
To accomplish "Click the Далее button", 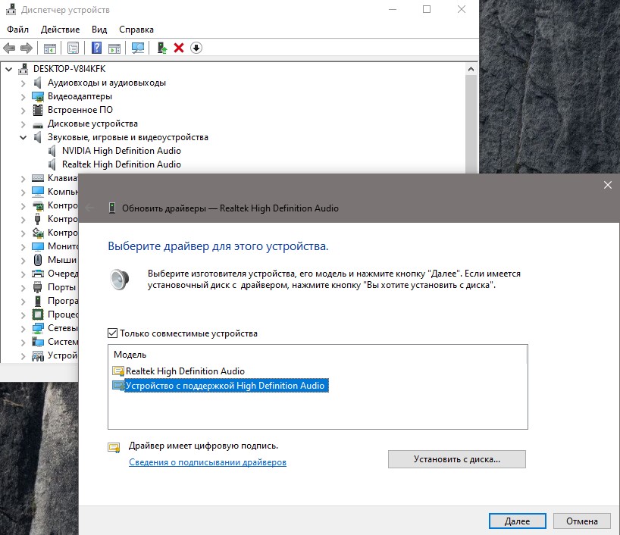I will click(x=517, y=521).
